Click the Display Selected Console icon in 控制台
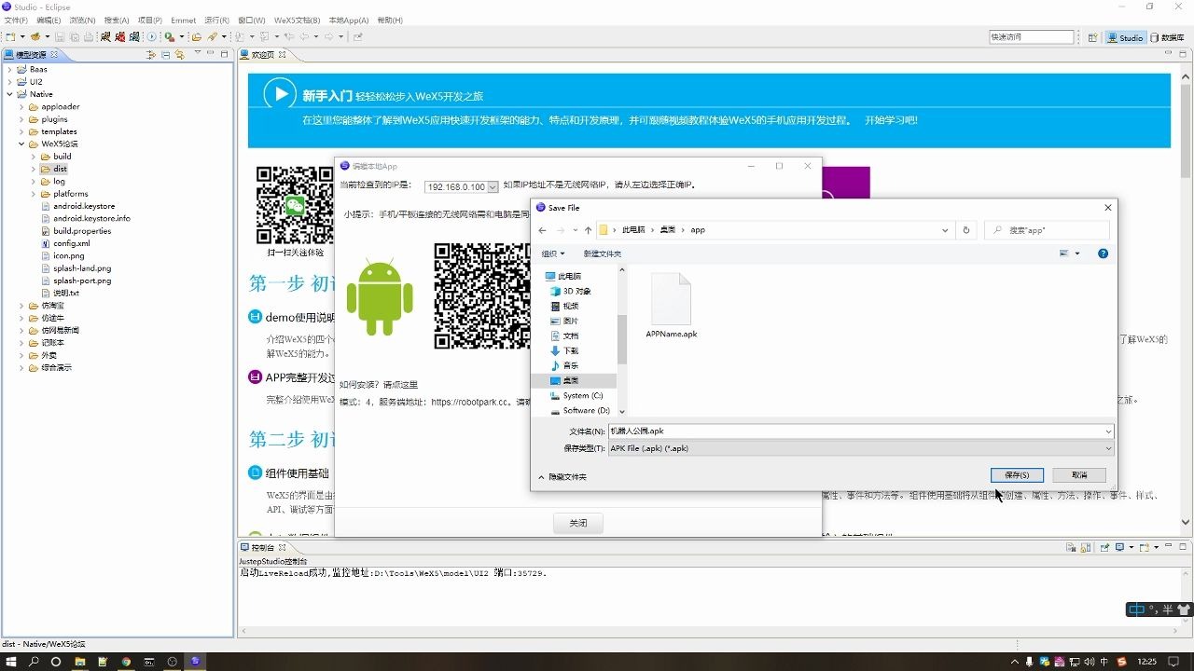Viewport: 1194px width, 671px height. click(x=1121, y=547)
